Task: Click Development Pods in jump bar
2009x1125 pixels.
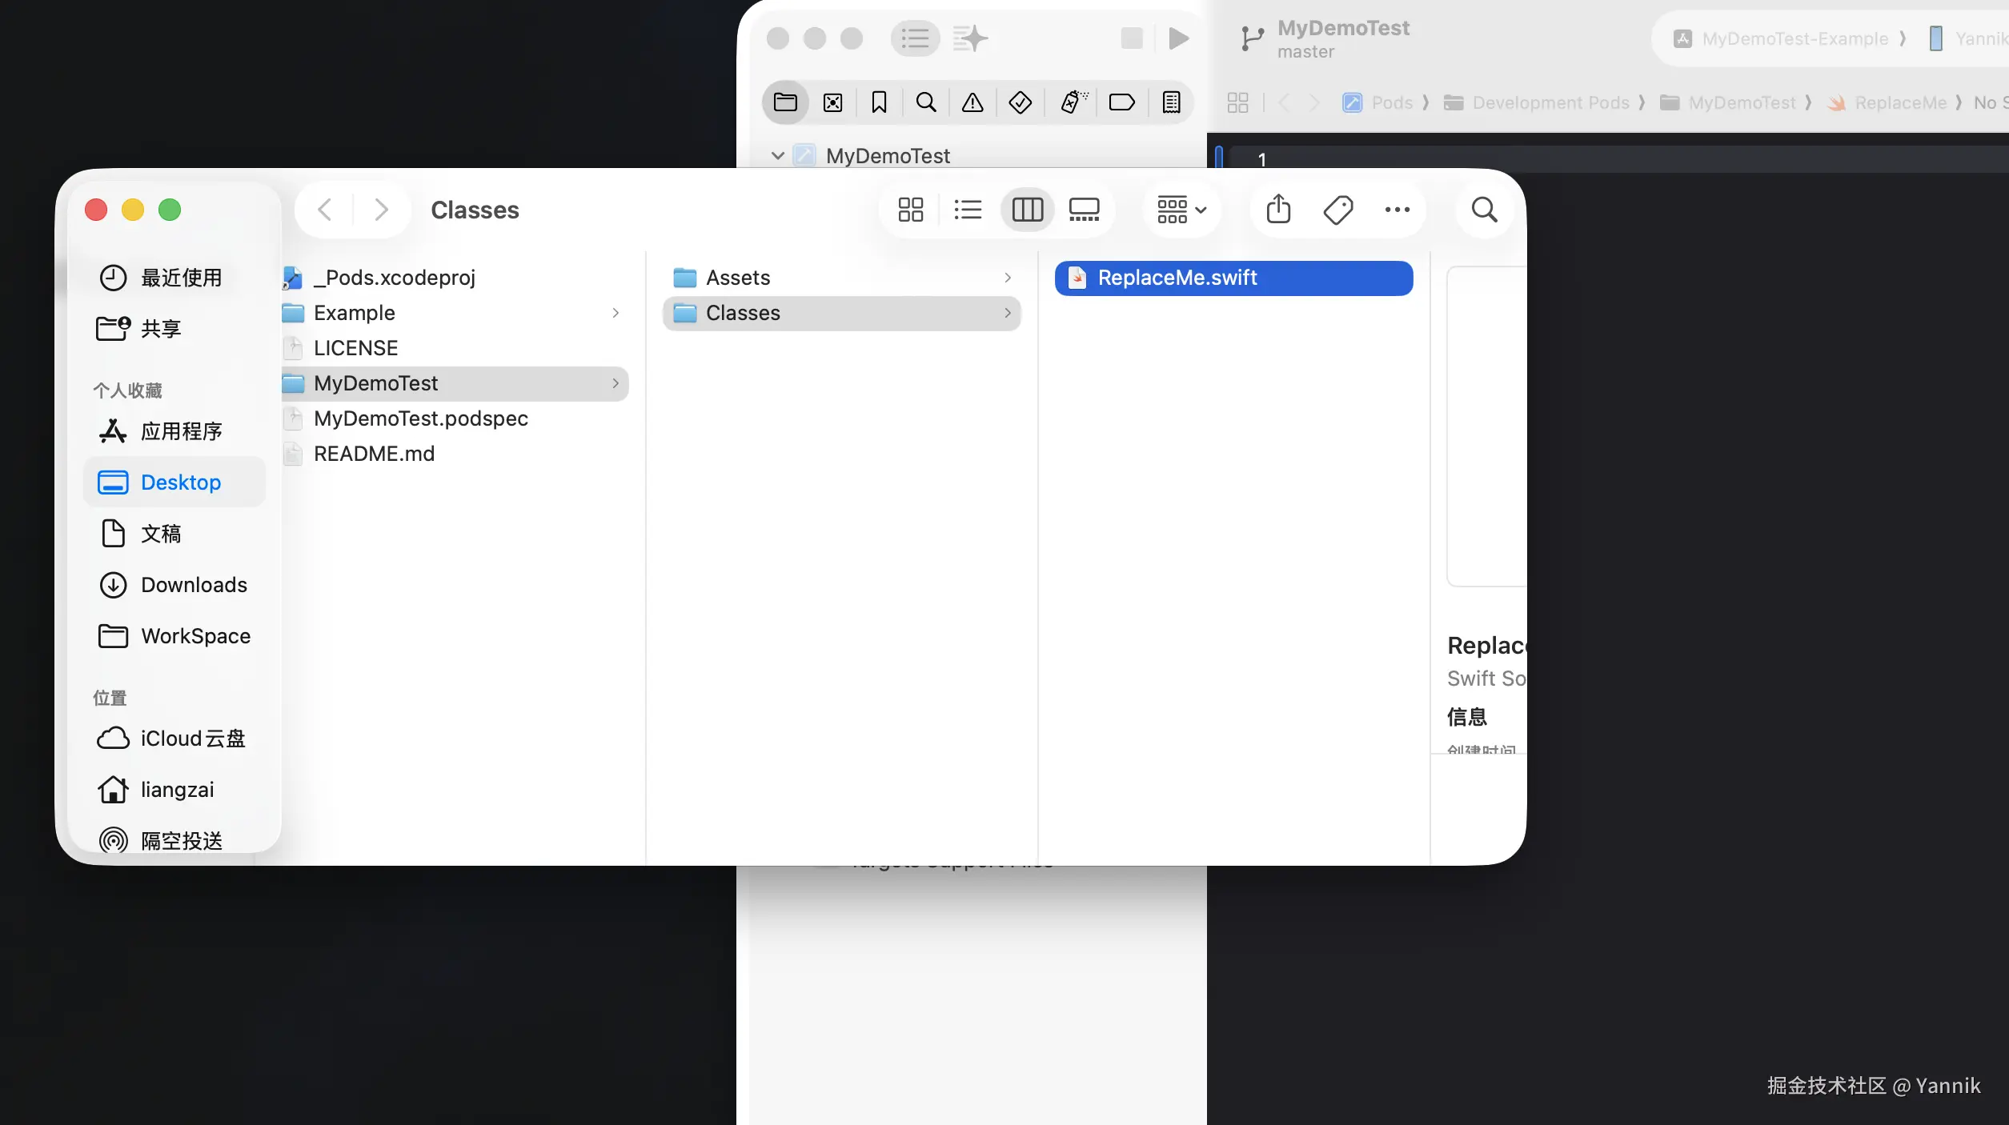Action: click(1536, 102)
